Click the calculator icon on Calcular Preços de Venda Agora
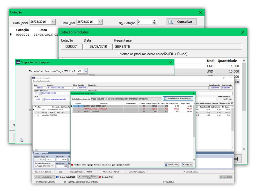This screenshot has height=191, width=256. tap(165, 98)
